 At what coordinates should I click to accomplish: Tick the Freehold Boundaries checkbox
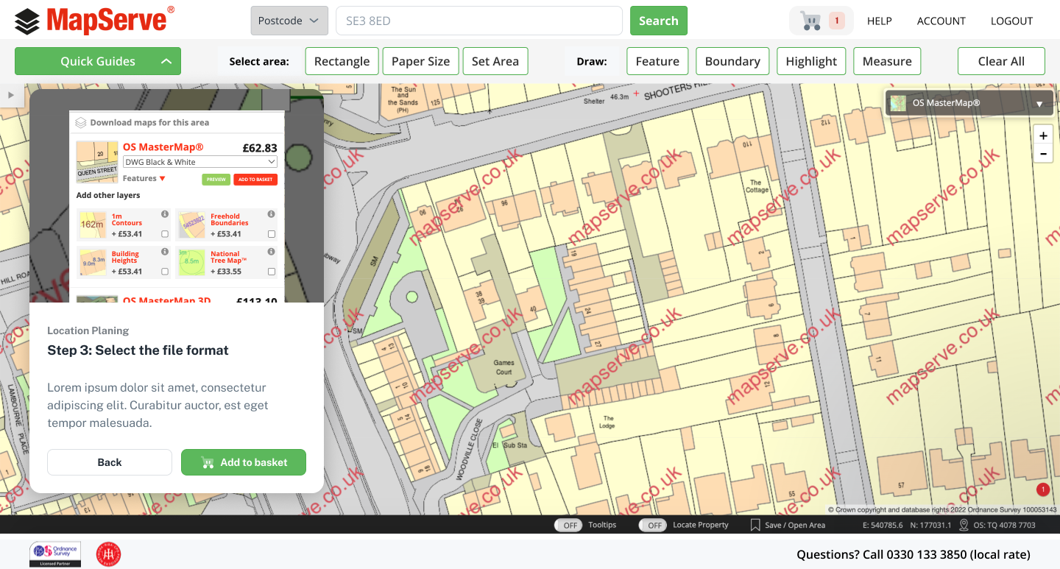pyautogui.click(x=272, y=234)
